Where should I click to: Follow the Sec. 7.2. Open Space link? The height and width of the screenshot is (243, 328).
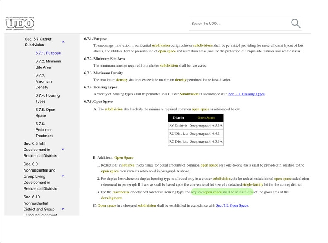point(232,205)
